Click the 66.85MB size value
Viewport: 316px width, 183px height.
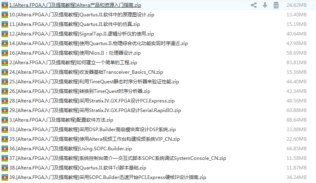click(x=296, y=149)
